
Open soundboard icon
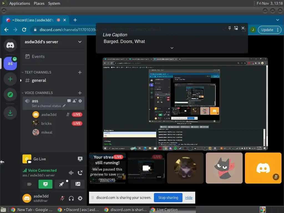tap(78, 184)
